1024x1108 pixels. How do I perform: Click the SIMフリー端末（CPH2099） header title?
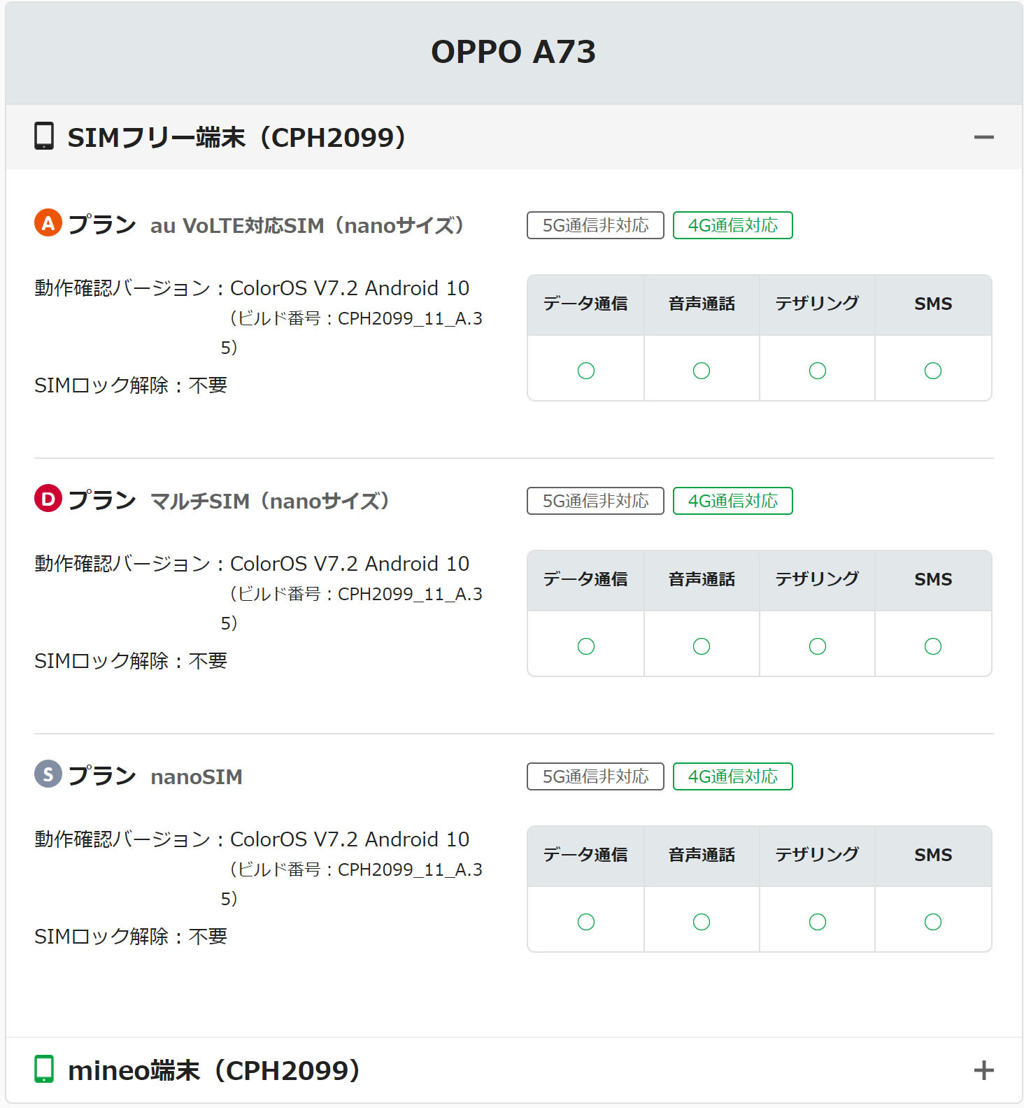236,138
